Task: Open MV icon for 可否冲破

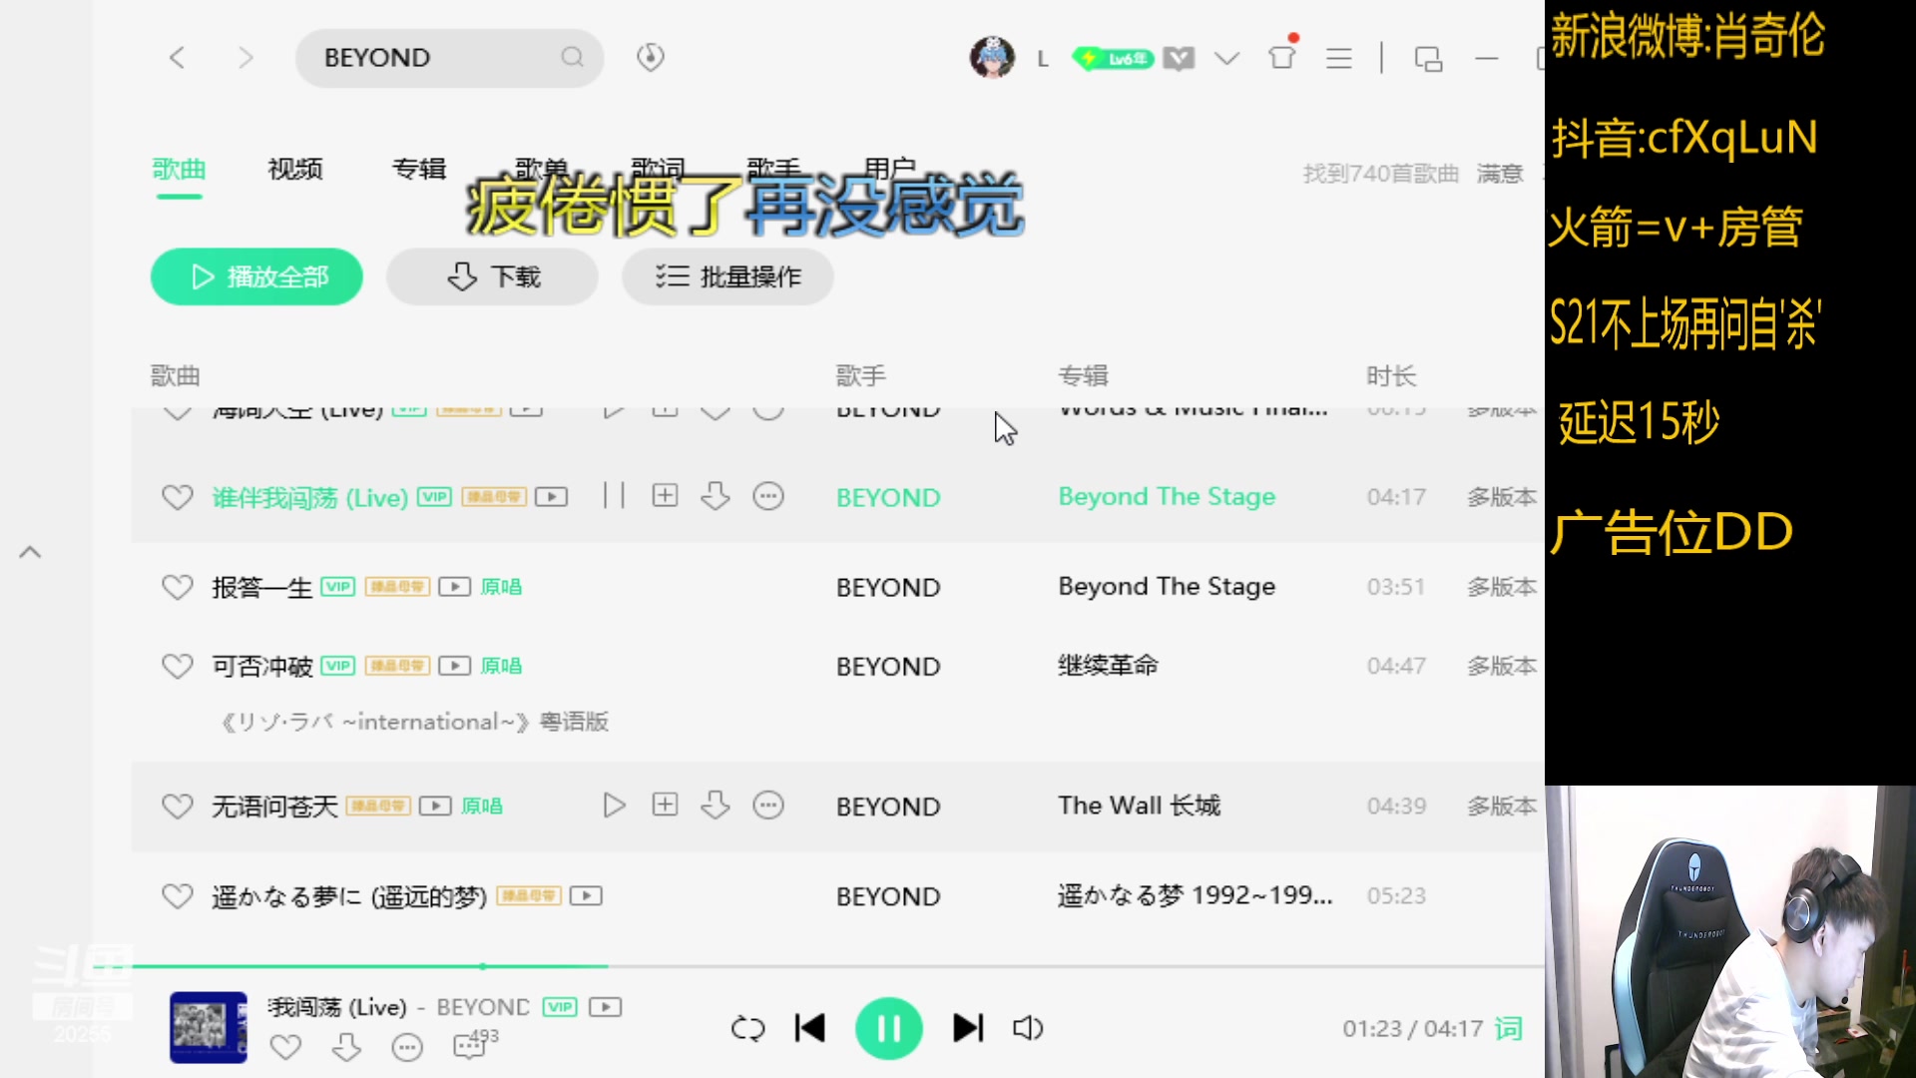Action: pyautogui.click(x=454, y=666)
